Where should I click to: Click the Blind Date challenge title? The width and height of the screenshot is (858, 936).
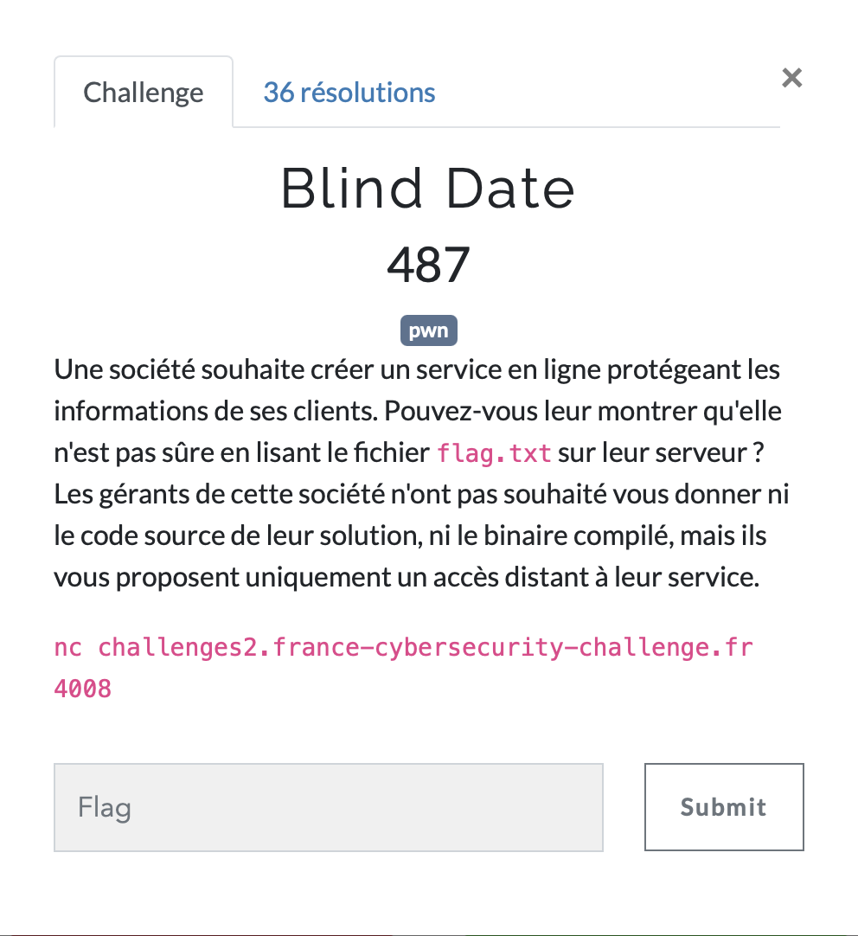[x=428, y=189]
